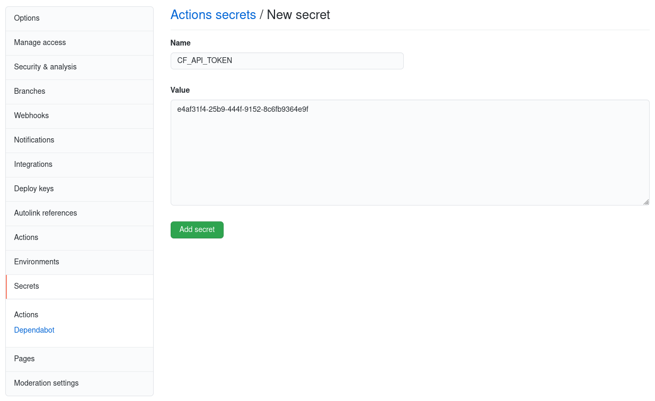Click inside the secret Value textarea

click(410, 153)
